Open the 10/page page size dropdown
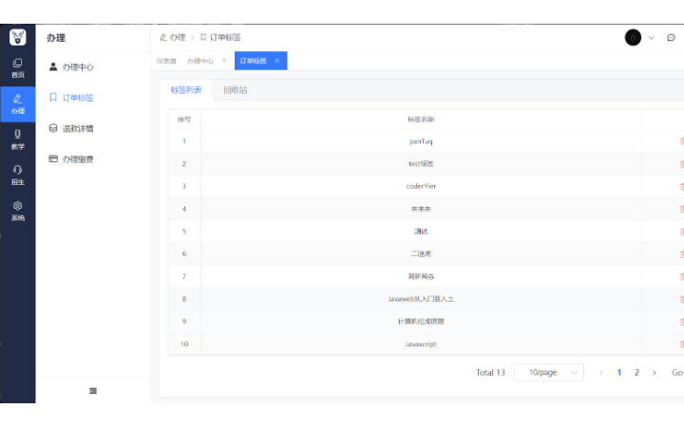The image size is (684, 427). point(548,373)
